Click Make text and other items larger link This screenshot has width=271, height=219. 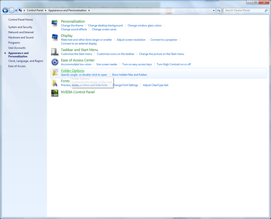[86, 40]
